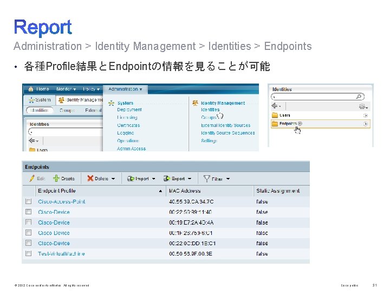The width and height of the screenshot is (390, 293).
Task: Click the green plus Create icon
Action: click(56, 179)
